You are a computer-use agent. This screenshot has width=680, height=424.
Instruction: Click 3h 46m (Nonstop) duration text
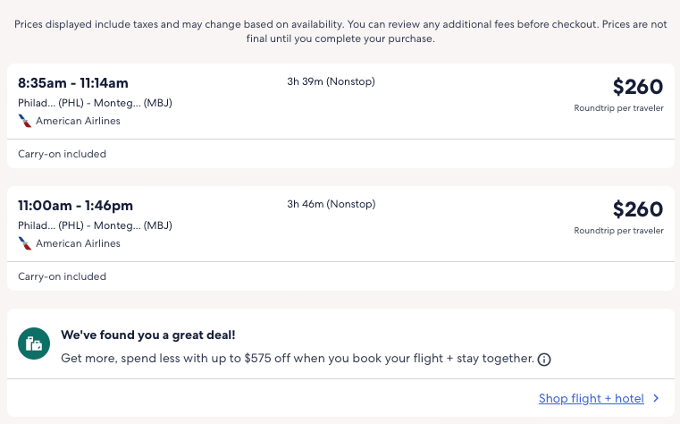331,205
